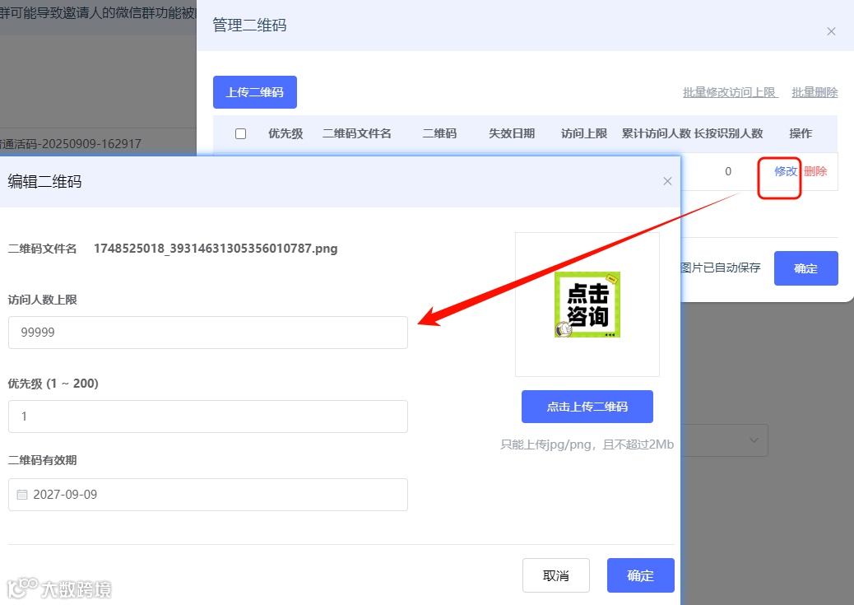This screenshot has width=854, height=605.
Task: Click the 优先级 column header
Action: point(285,133)
